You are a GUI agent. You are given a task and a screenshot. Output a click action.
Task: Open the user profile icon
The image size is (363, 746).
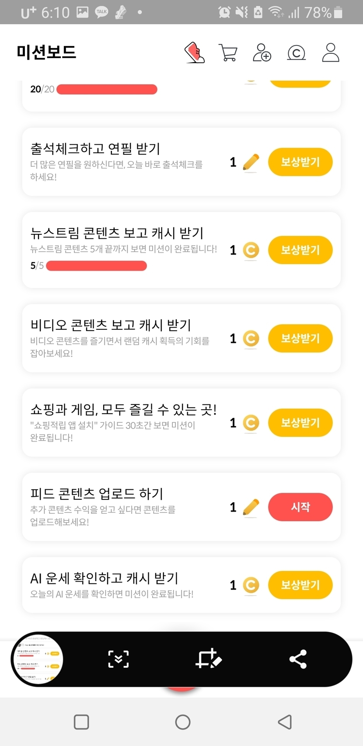(330, 52)
